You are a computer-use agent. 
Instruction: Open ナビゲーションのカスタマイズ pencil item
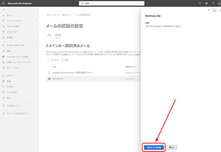[x=17, y=114]
